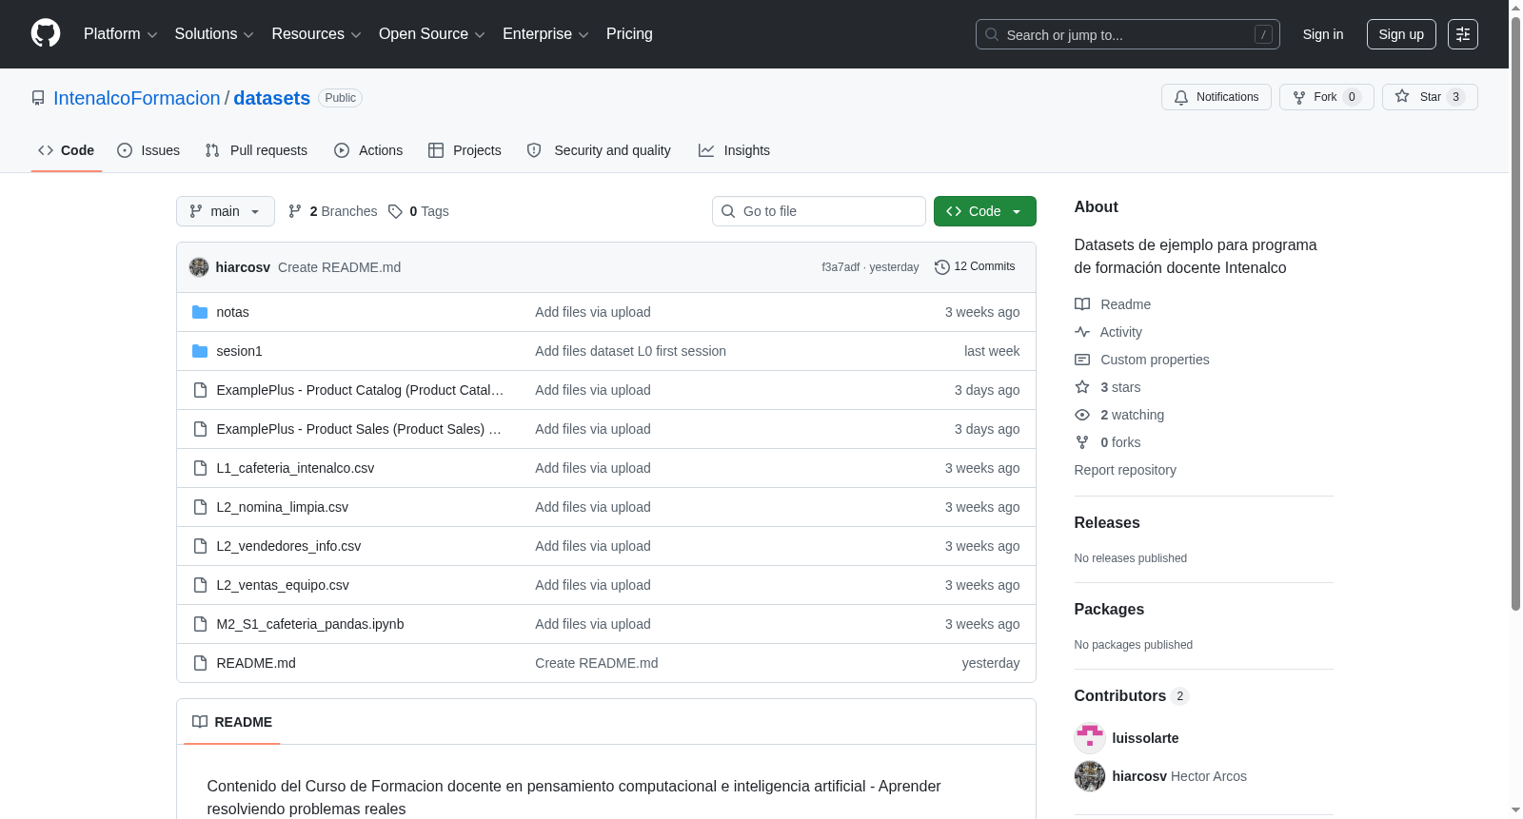Image resolution: width=1523 pixels, height=819 pixels.
Task: Open the repository icon beside IntenalcoFormacion
Action: tap(38, 98)
